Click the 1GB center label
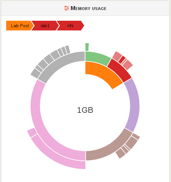The height and width of the screenshot is (182, 171). click(85, 110)
